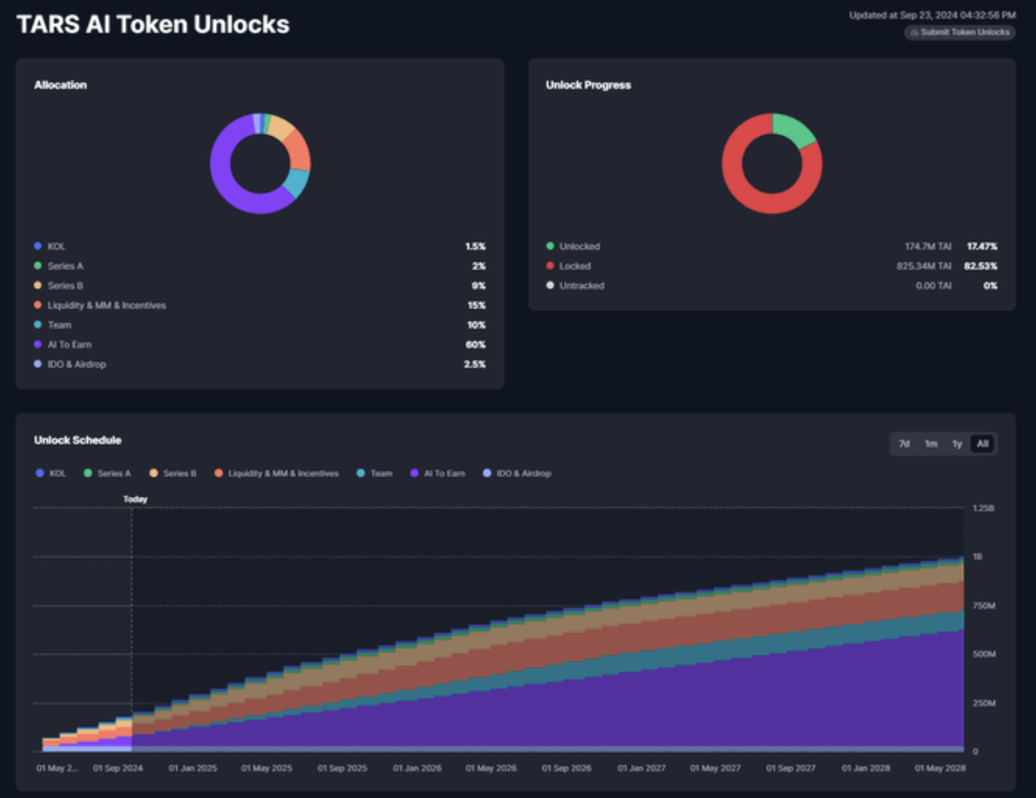Toggle IDO & Airdrop chart legend item
Screen dimensions: 1036x798
[516, 474]
